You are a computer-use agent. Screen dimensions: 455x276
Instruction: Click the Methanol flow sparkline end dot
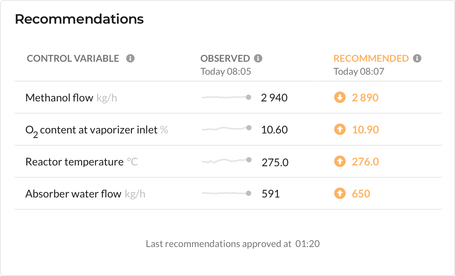tap(249, 97)
